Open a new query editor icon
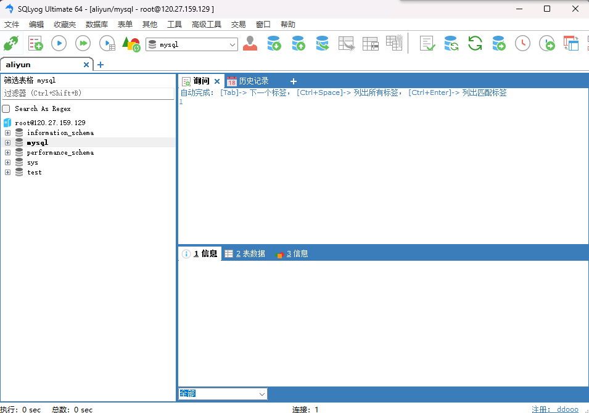This screenshot has width=589, height=413. point(36,44)
